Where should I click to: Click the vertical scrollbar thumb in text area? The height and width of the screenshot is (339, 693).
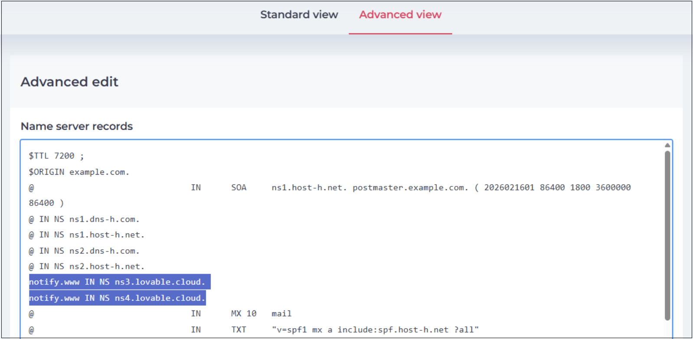coord(667,235)
